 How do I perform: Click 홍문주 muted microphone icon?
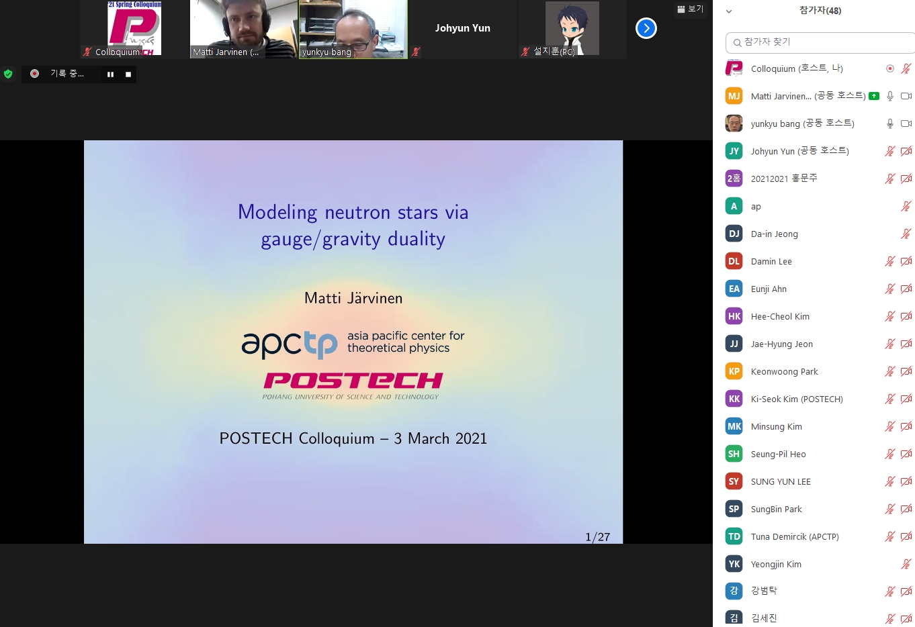coord(890,179)
